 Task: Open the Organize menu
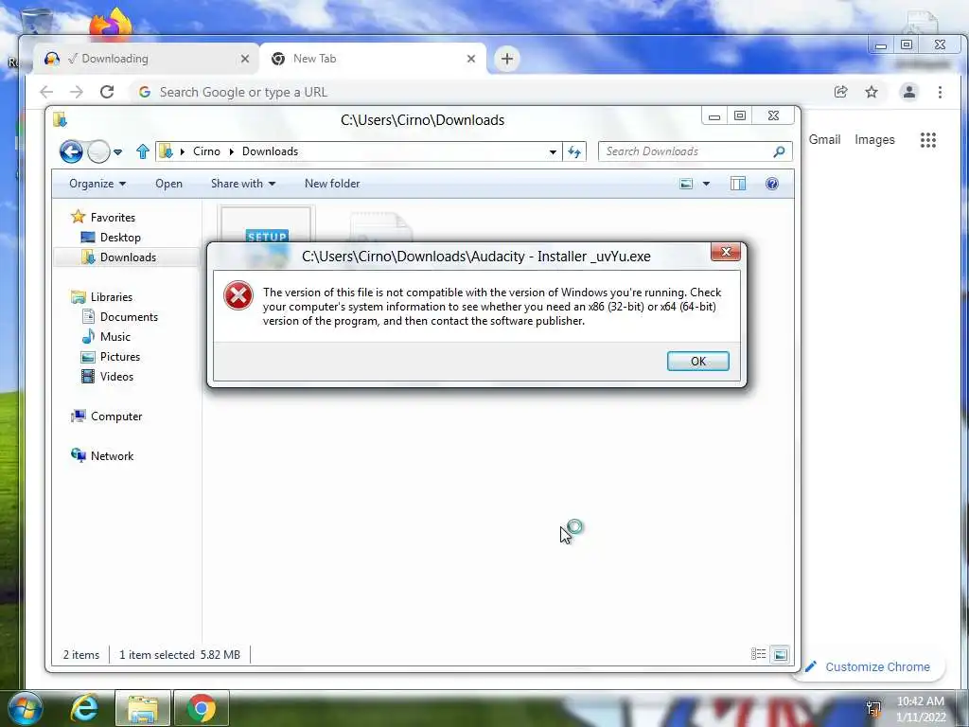(97, 184)
